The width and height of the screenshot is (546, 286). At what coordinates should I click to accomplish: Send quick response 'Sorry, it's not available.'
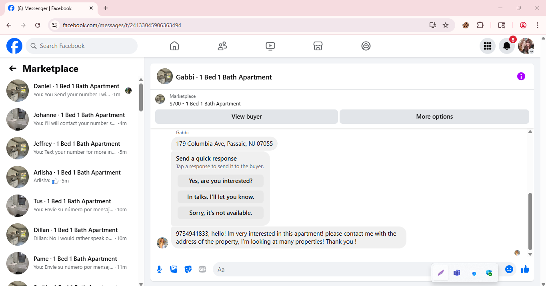click(221, 213)
